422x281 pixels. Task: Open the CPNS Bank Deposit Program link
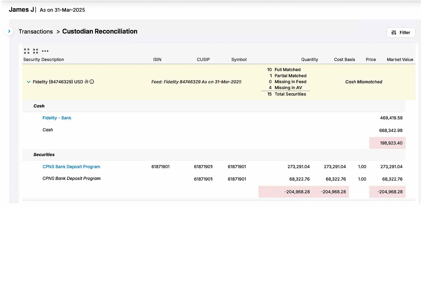pyautogui.click(x=71, y=167)
